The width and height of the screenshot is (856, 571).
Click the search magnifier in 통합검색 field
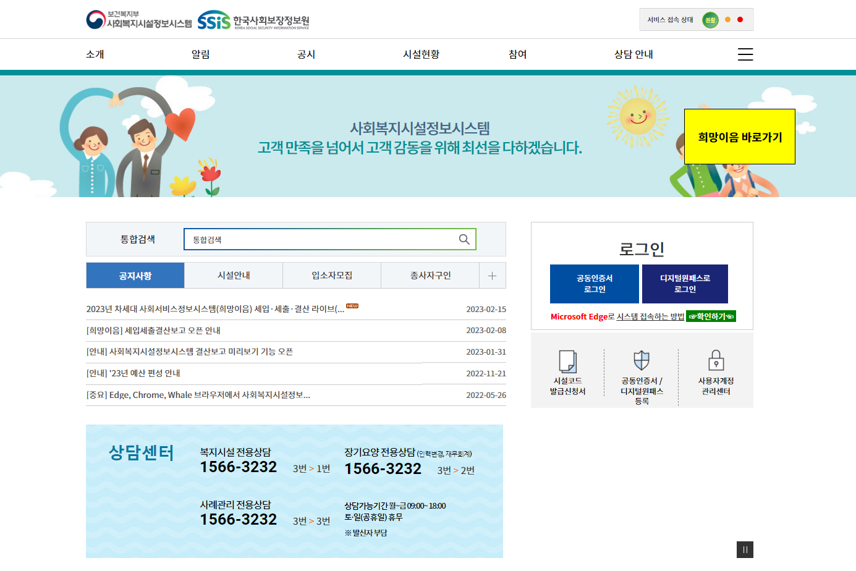[464, 239]
